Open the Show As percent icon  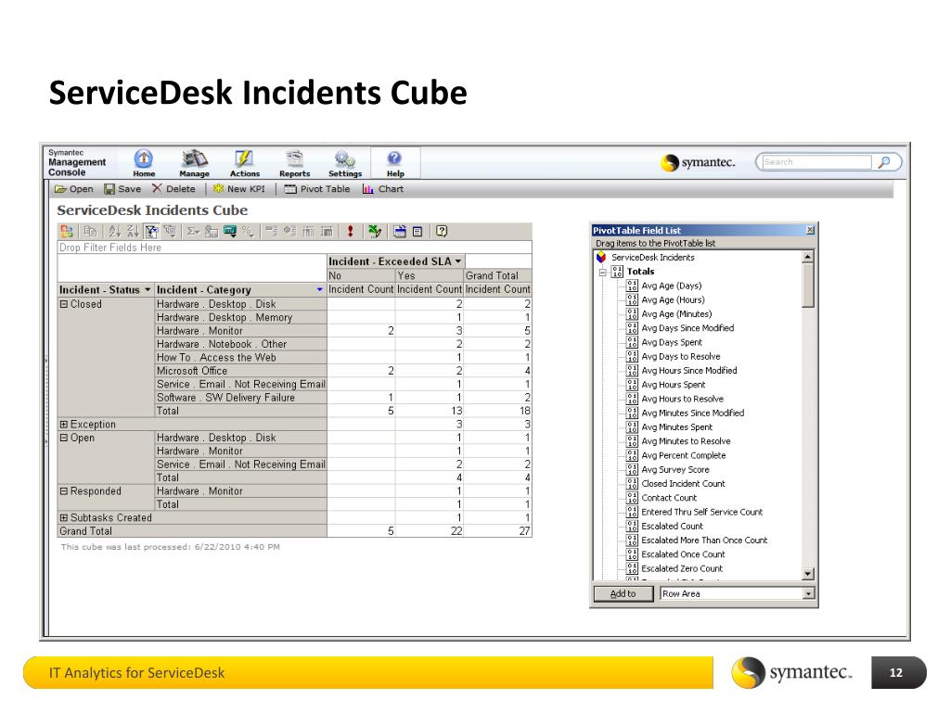pos(248,231)
